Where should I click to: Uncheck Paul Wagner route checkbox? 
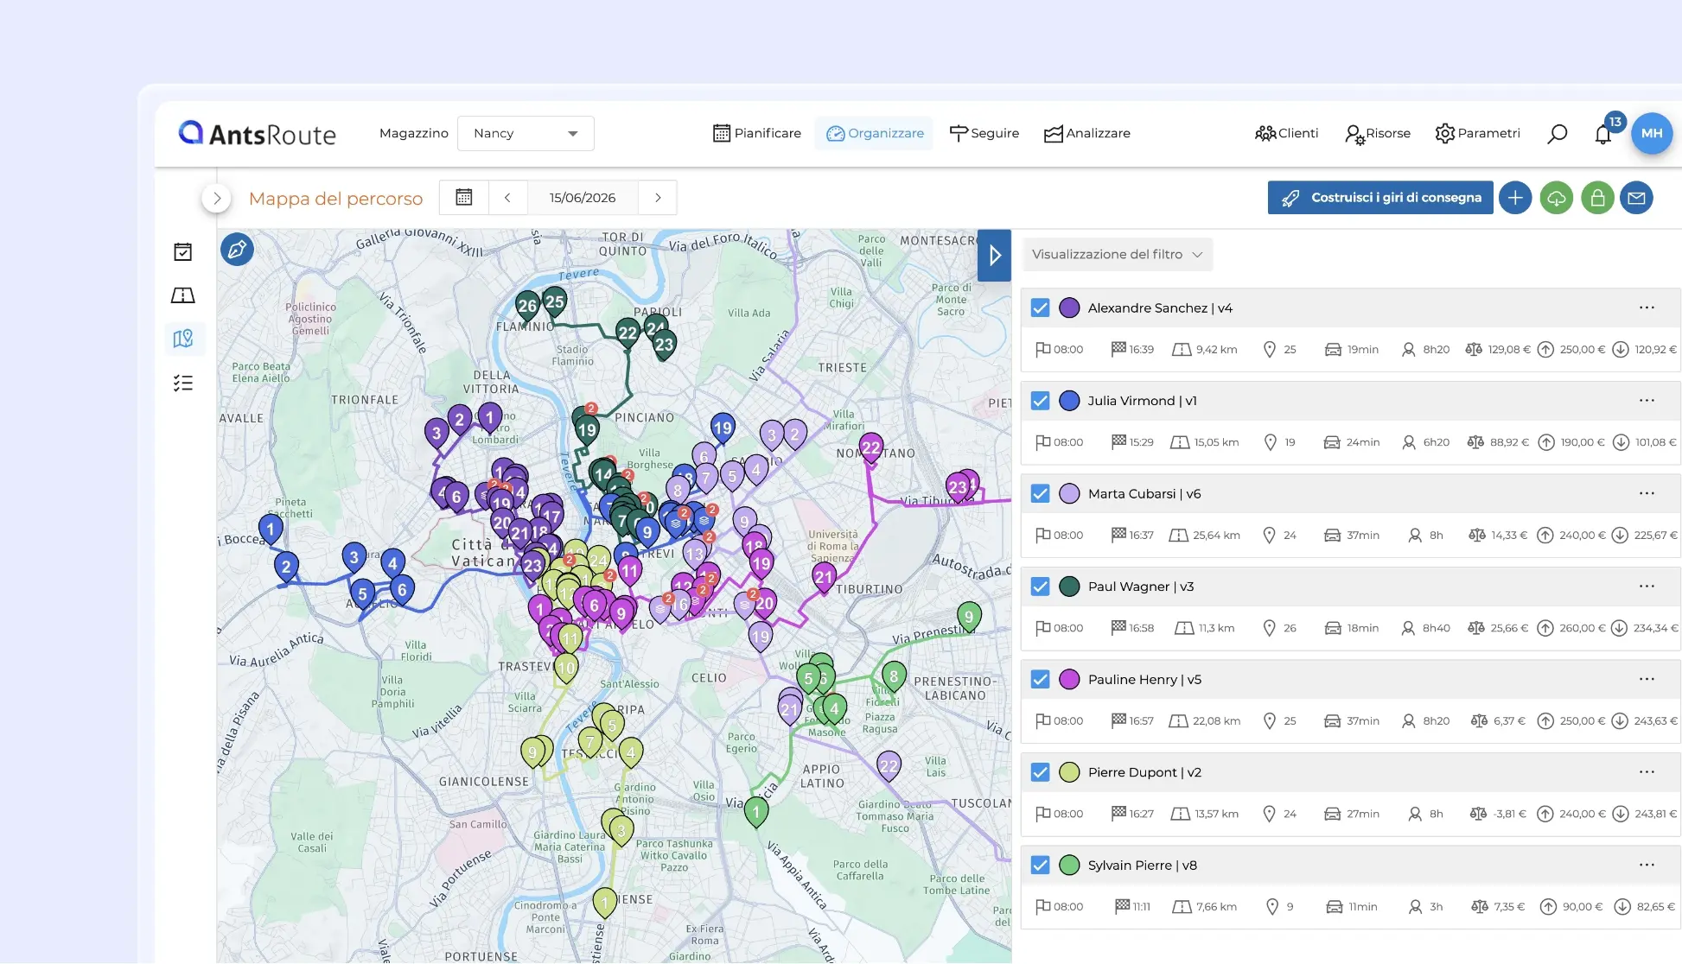(x=1040, y=587)
